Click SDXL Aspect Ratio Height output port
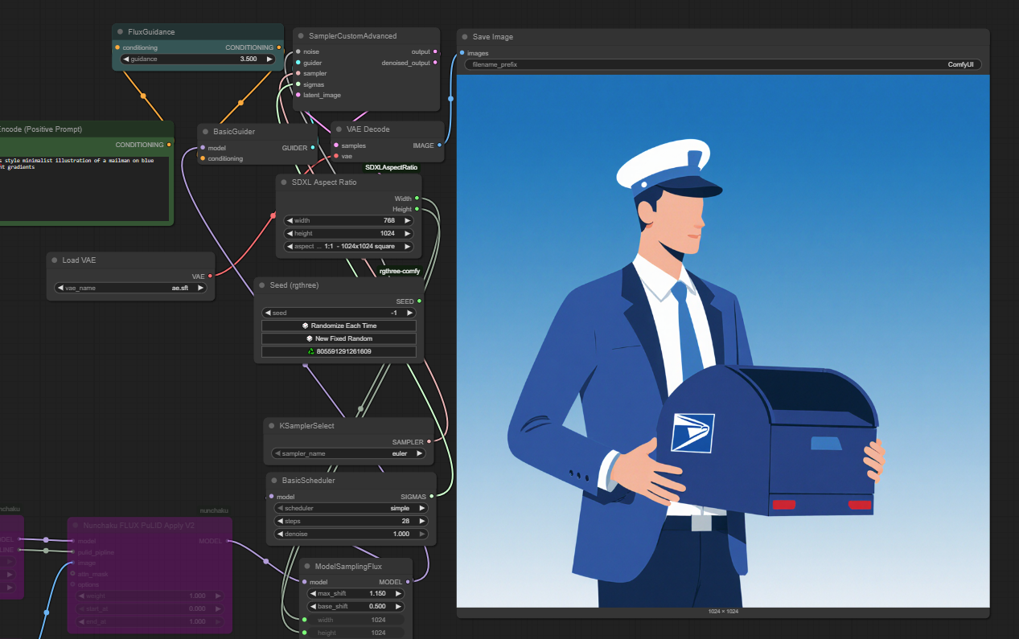The height and width of the screenshot is (639, 1019). tap(417, 209)
